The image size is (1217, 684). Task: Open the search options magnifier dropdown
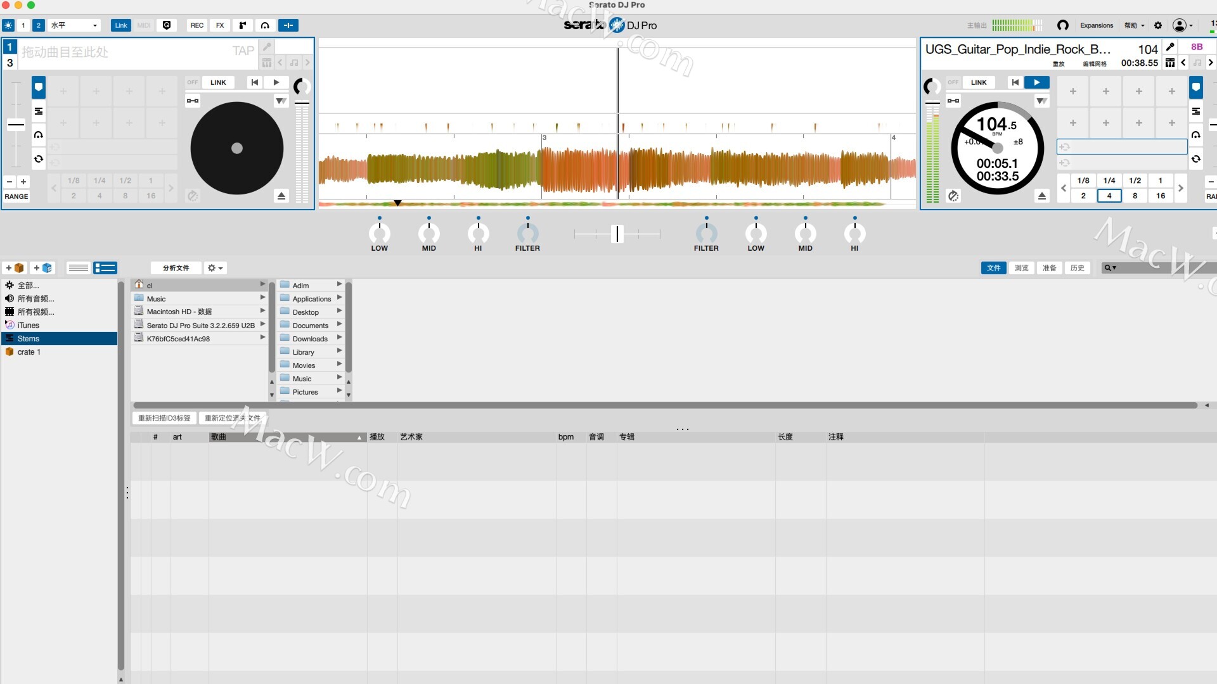[x=1110, y=268]
